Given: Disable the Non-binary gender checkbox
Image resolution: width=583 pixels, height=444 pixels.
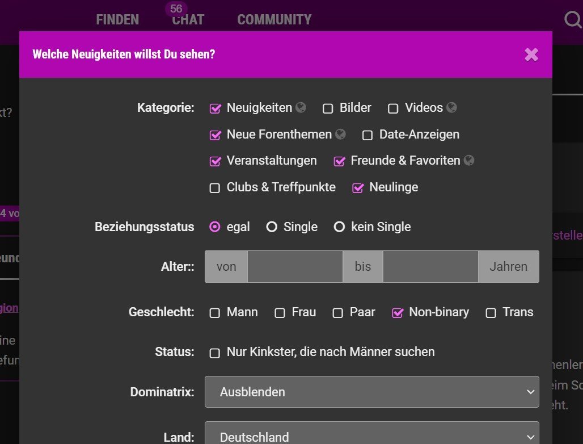Looking at the screenshot, I should 398,313.
